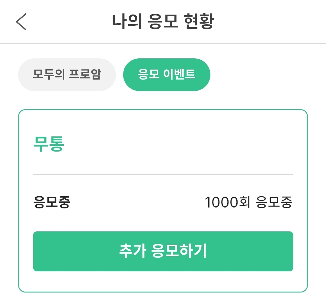Viewport: 326px width, 304px height.
Task: Open the 무통 event title
Action: coord(49,144)
